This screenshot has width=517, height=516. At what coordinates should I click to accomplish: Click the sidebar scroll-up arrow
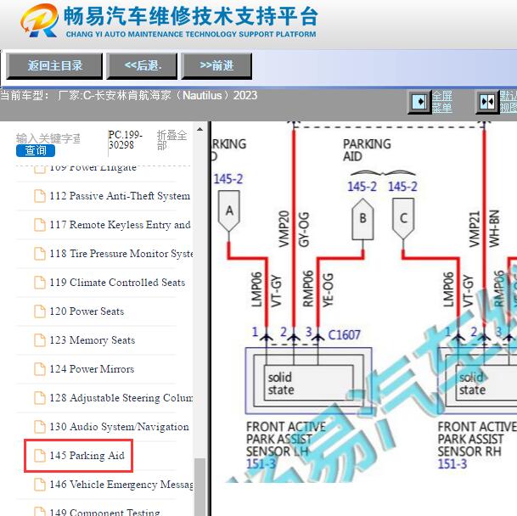199,129
